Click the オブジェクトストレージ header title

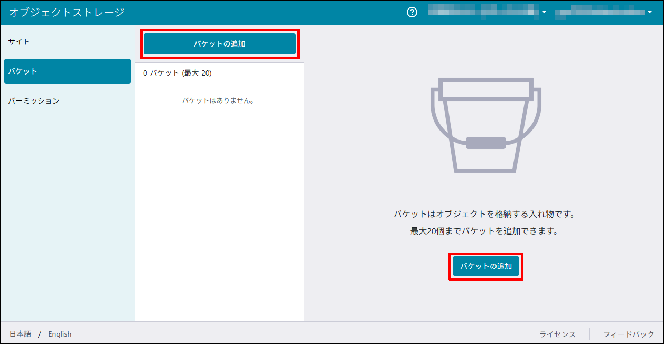tap(67, 12)
